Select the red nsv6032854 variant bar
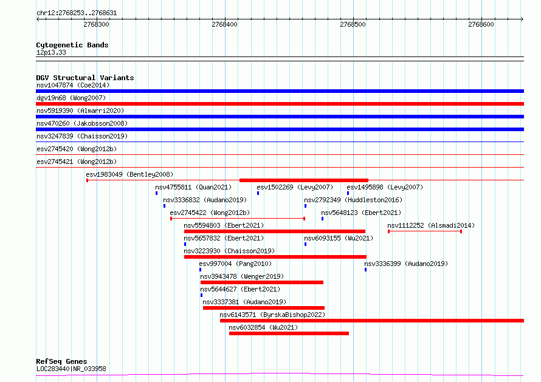 [x=289, y=333]
